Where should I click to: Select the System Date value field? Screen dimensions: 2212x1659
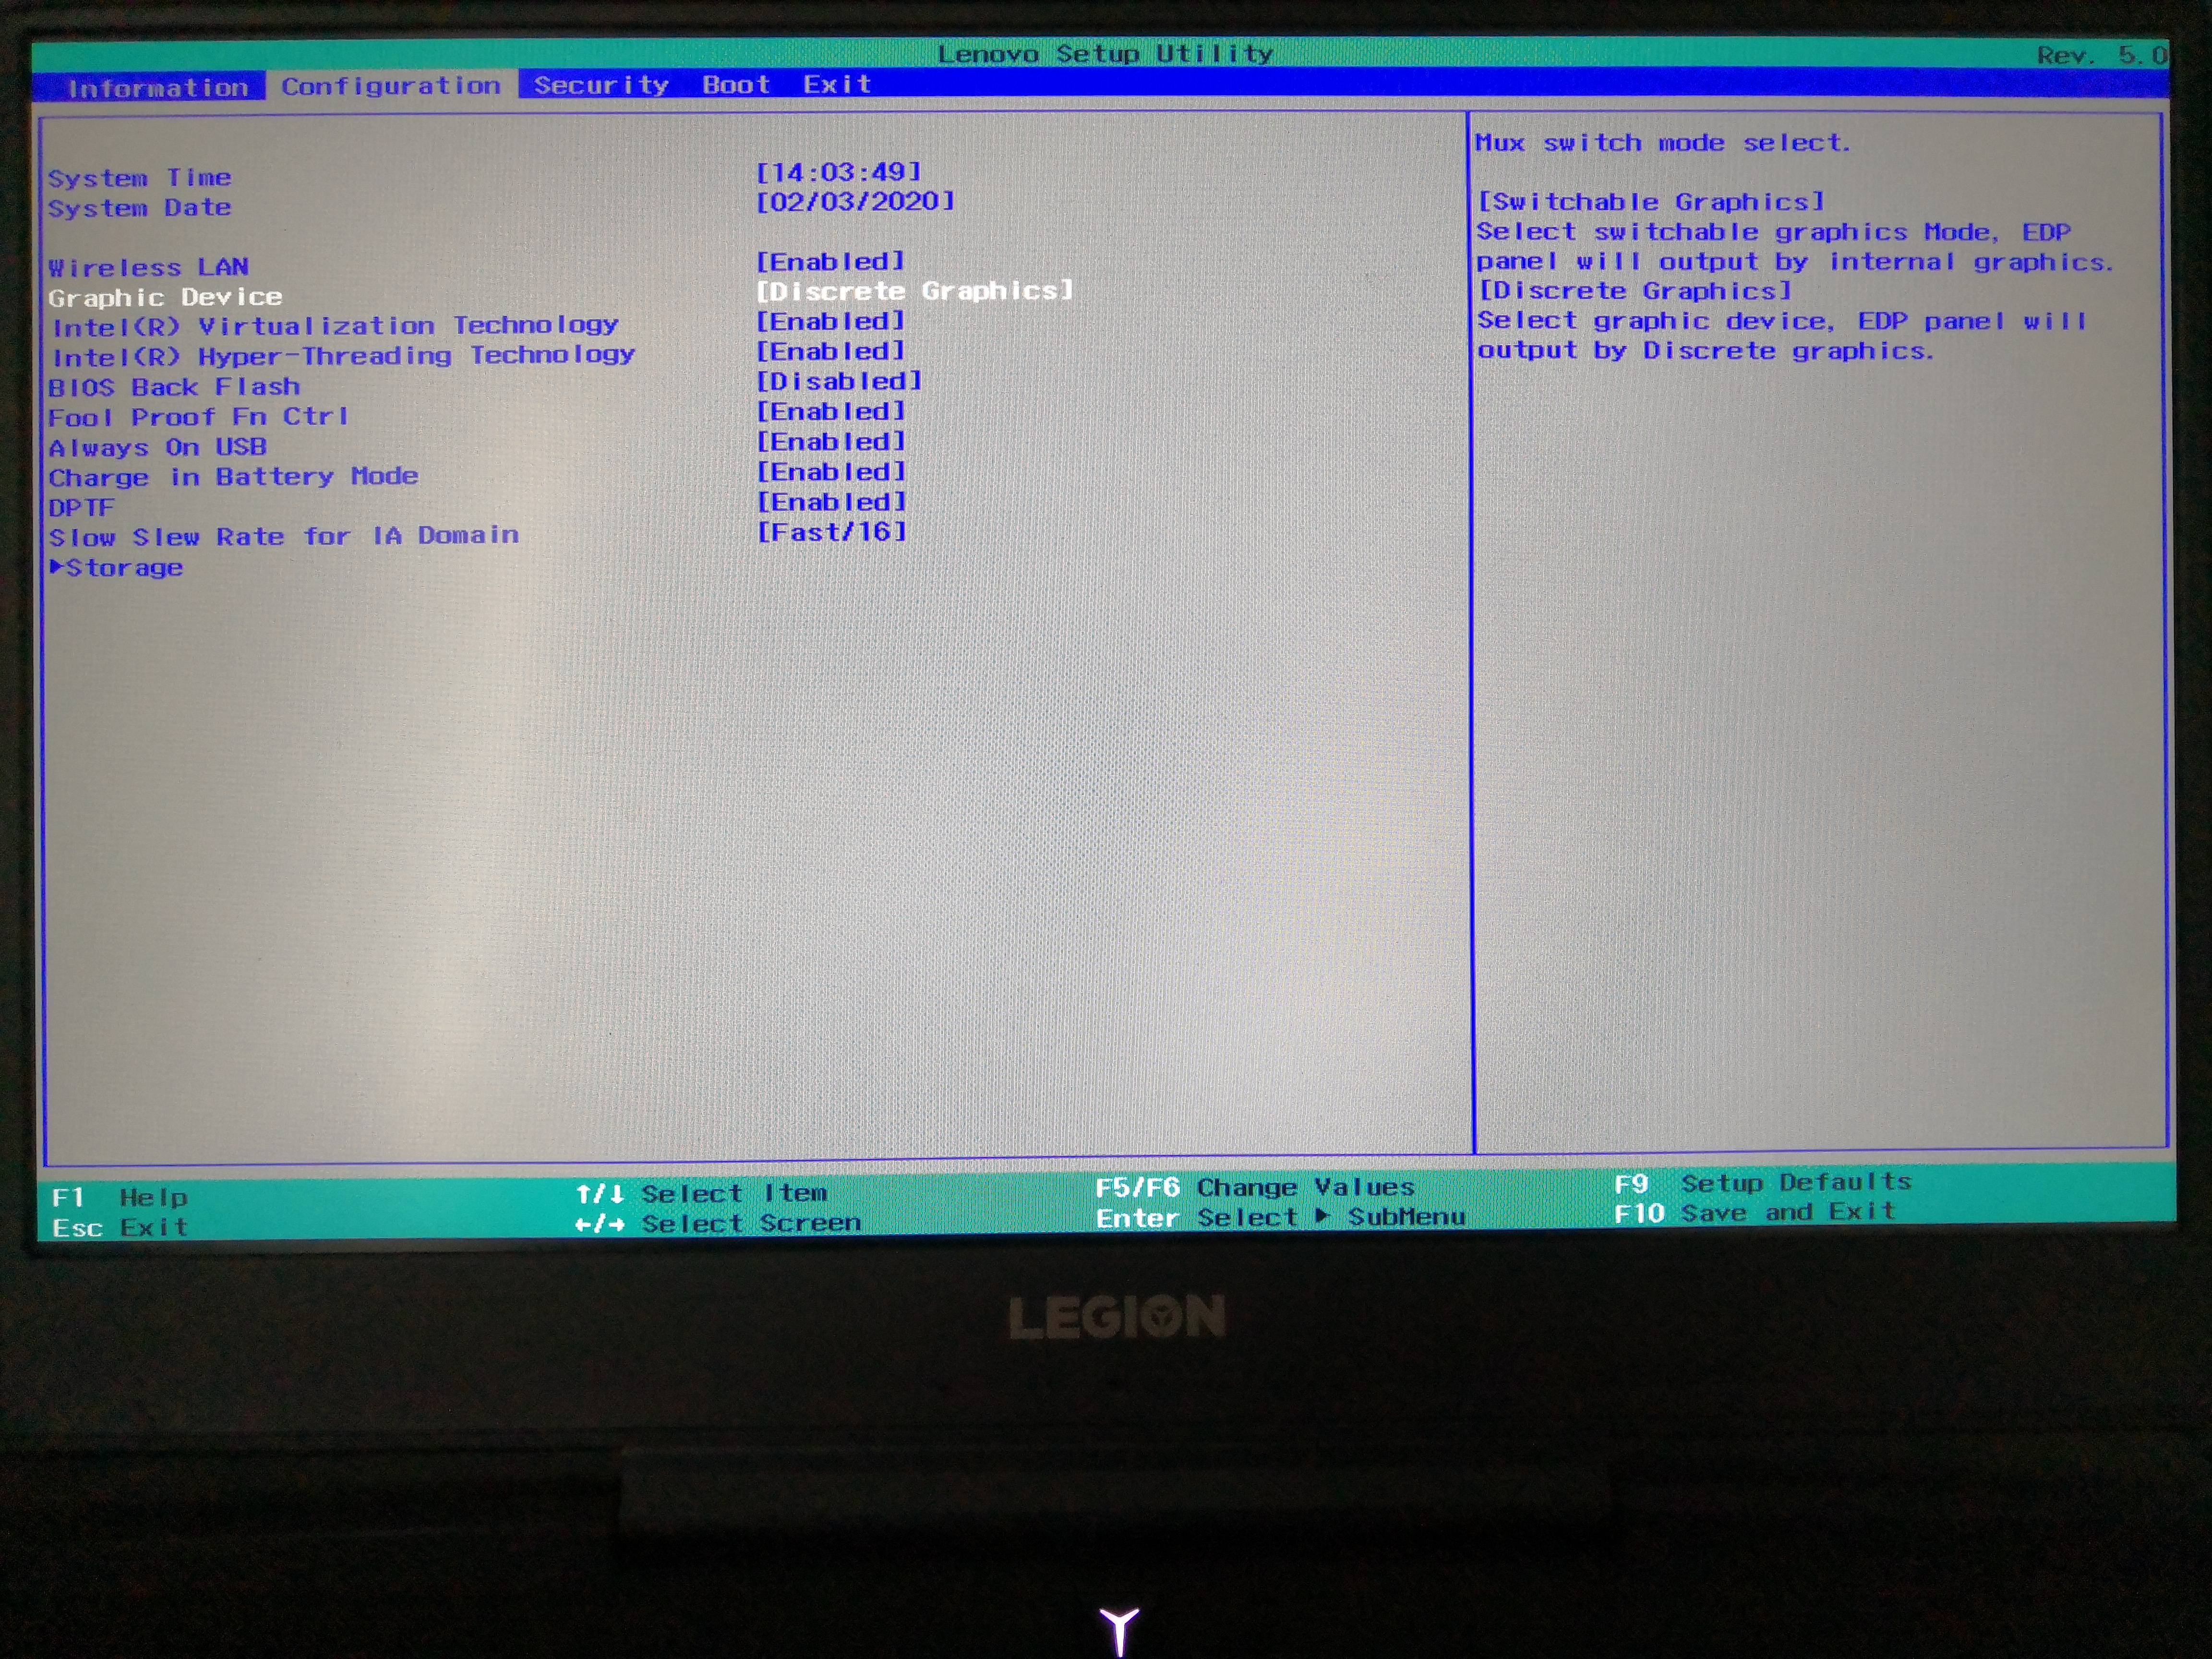[x=855, y=202]
